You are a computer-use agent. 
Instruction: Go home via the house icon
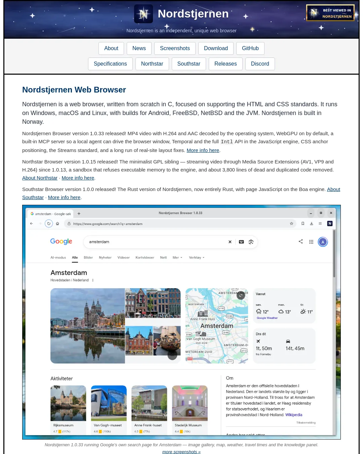pos(57,224)
